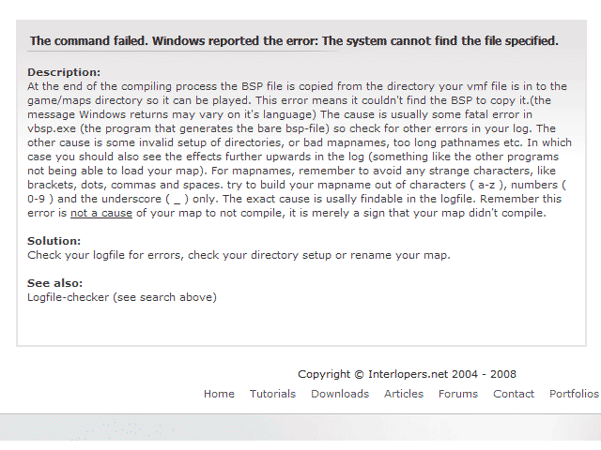Viewport: 601px width, 450px height.
Task: Click the "Logfile-checker (see search above)" text
Action: [122, 297]
